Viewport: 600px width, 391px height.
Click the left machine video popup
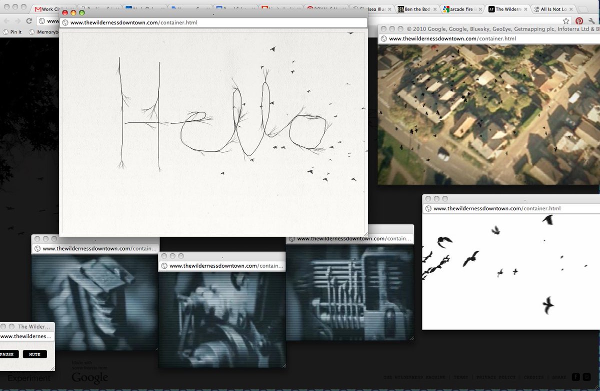(x=95, y=302)
